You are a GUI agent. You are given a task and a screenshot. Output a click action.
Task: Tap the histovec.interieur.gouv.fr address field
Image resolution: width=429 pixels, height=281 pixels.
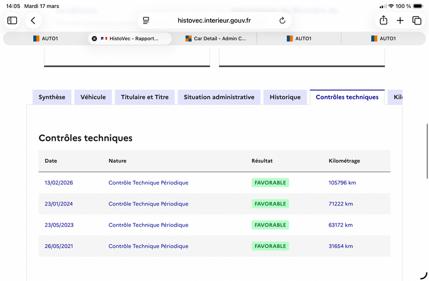click(214, 20)
